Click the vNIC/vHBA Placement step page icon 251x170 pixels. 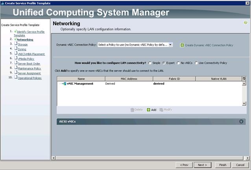(16, 53)
